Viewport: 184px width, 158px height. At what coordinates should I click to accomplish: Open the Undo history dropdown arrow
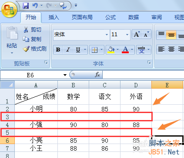click(x=41, y=6)
